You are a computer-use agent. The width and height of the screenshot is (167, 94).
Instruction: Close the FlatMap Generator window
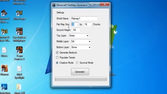(x=105, y=4)
